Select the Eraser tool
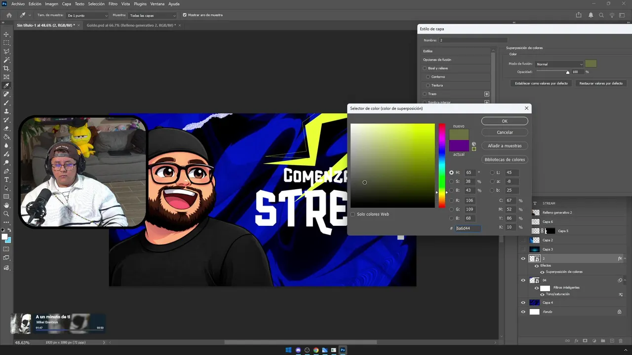Image resolution: width=632 pixels, height=355 pixels. click(x=6, y=128)
